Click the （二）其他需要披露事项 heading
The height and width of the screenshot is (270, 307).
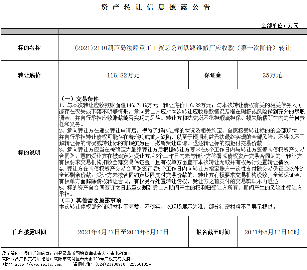[90, 200]
